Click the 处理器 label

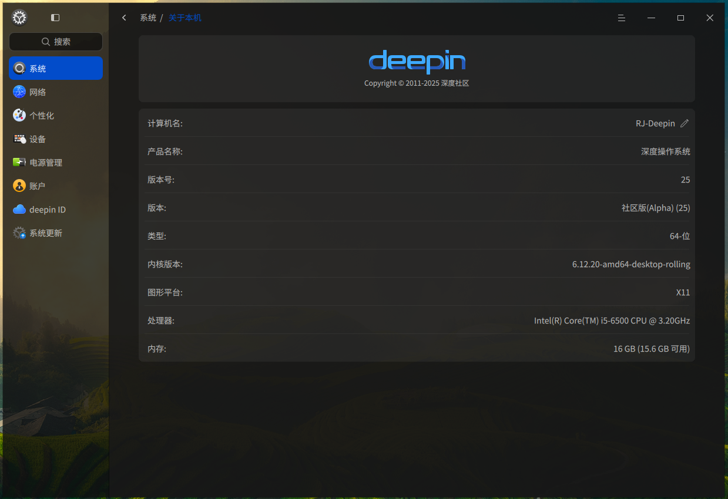click(161, 321)
